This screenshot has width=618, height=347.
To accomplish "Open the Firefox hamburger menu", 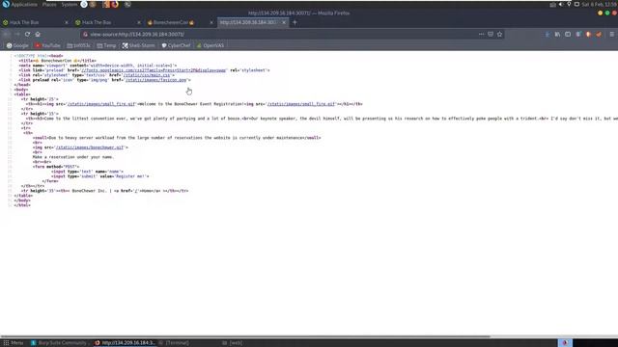I will [611, 35].
